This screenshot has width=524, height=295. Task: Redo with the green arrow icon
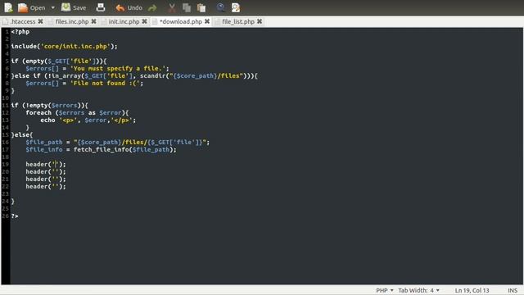pyautogui.click(x=152, y=7)
